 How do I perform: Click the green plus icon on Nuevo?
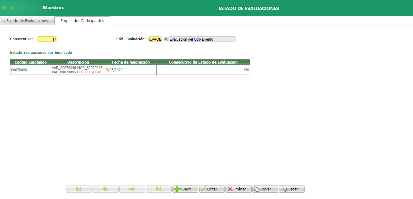pos(177,189)
